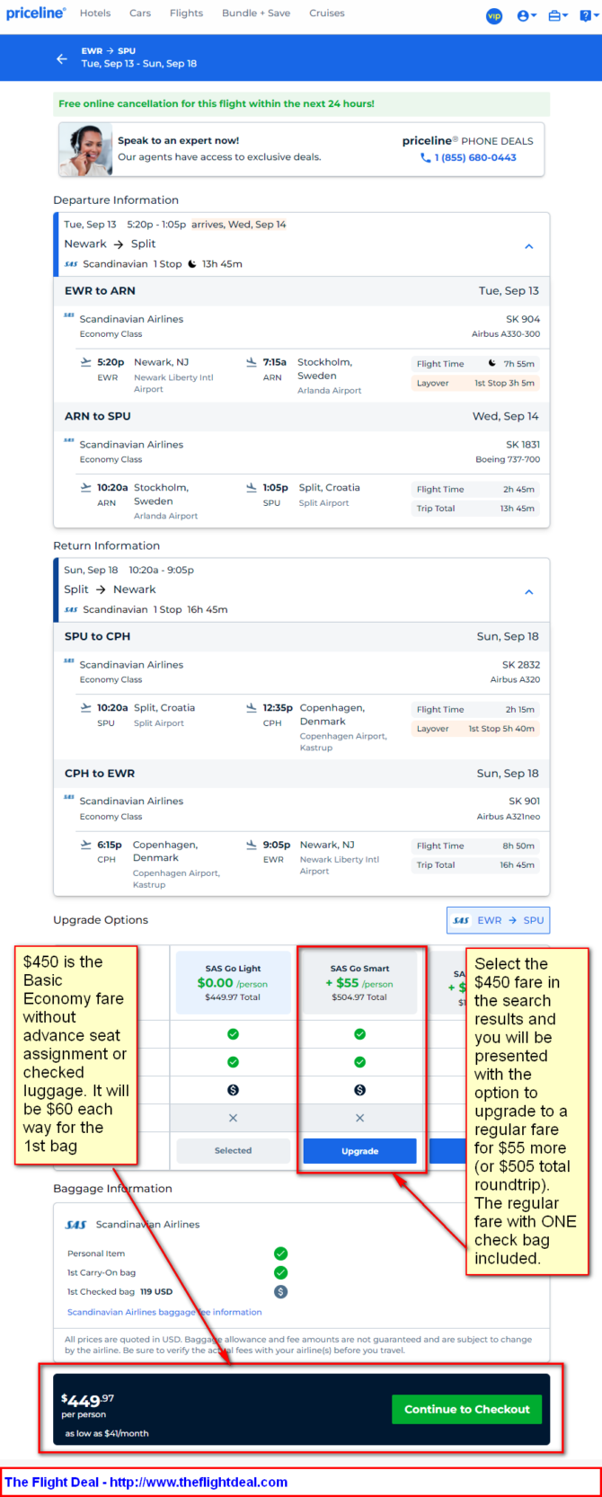Click the 1st Checked bag fee dollar icon
This screenshot has width=602, height=1497.
pos(280,1291)
